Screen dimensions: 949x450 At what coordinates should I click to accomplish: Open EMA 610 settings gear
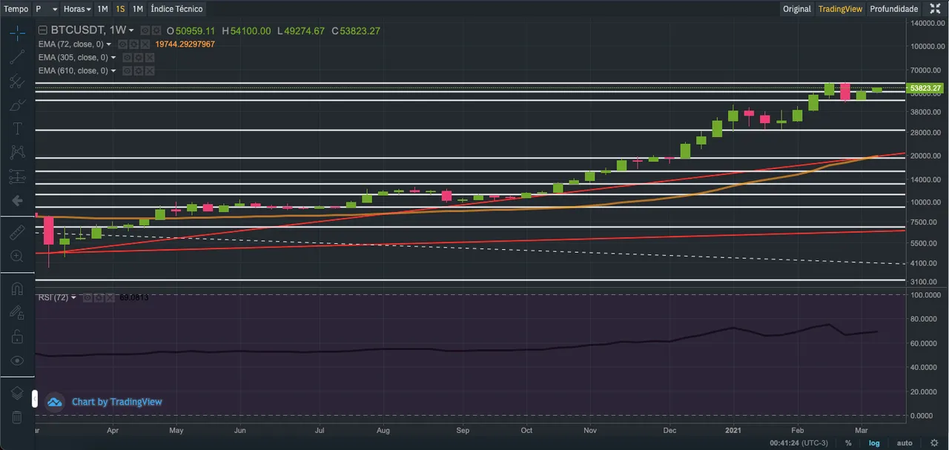(x=138, y=70)
